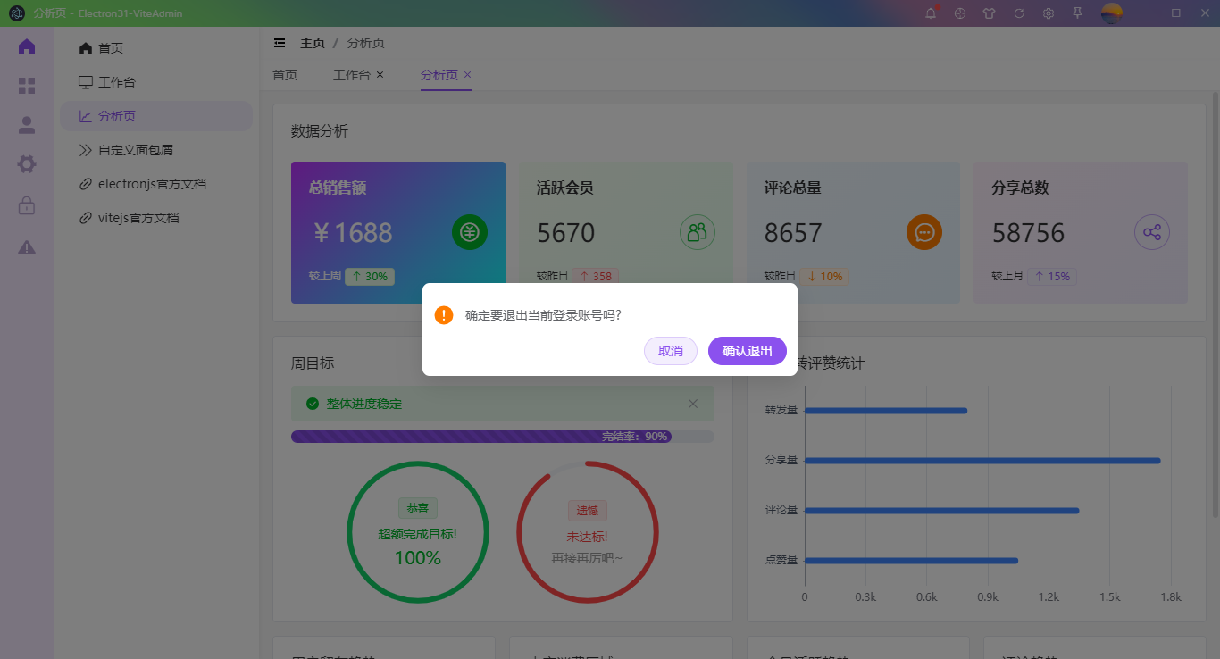Open the vitejs官方文档 link
Image resolution: width=1220 pixels, height=659 pixels.
(x=156, y=218)
